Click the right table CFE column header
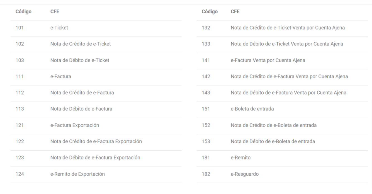 tap(235, 12)
